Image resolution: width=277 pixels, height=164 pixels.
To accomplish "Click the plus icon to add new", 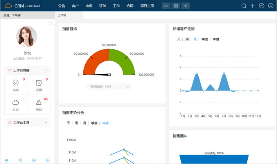I will (253, 6).
